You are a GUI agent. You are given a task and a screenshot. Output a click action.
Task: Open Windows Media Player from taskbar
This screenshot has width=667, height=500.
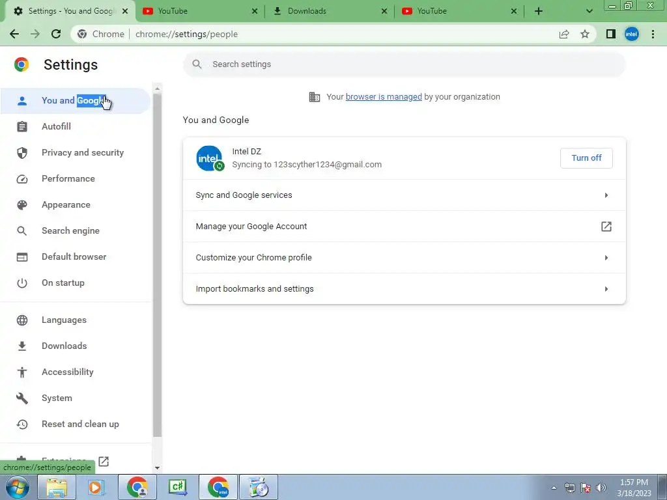(96, 487)
